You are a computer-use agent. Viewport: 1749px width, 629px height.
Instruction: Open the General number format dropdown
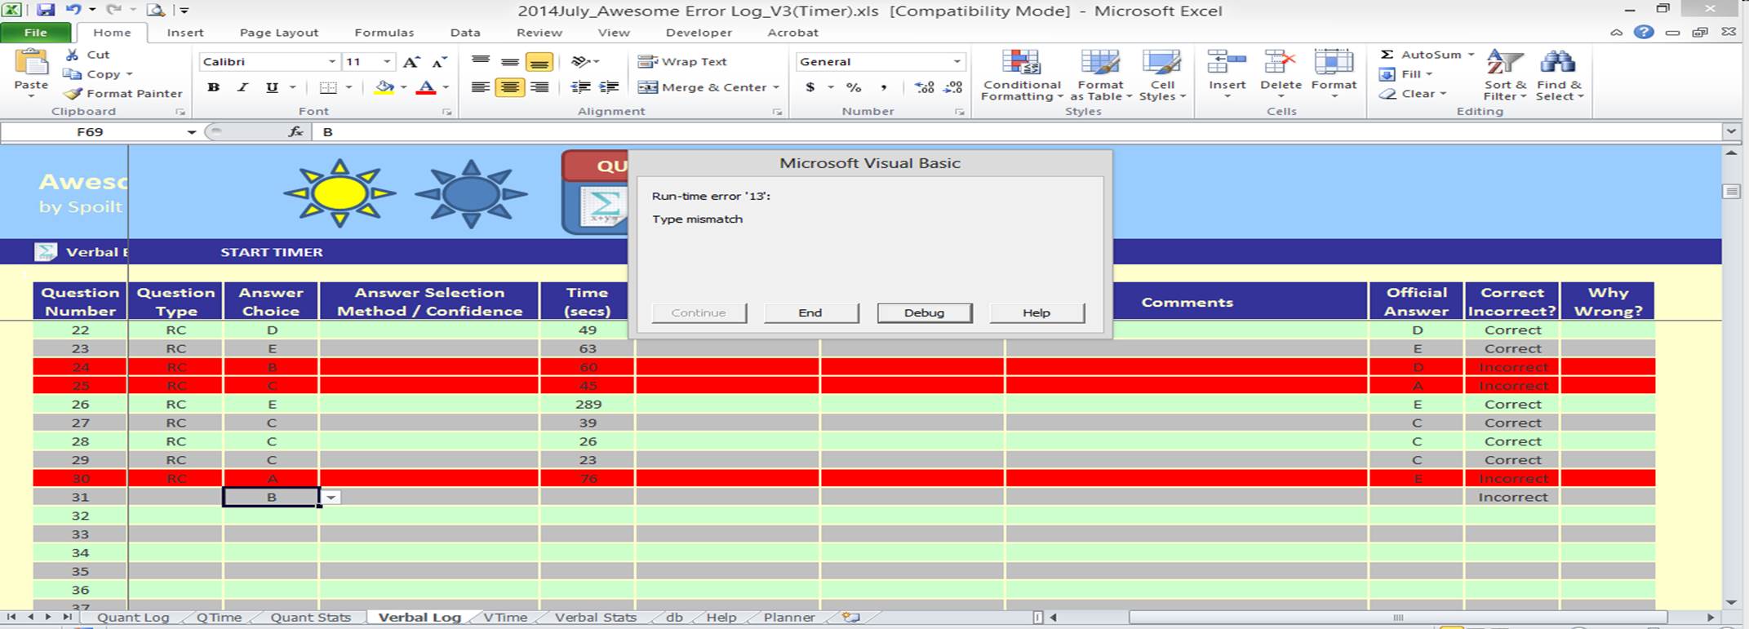957,62
